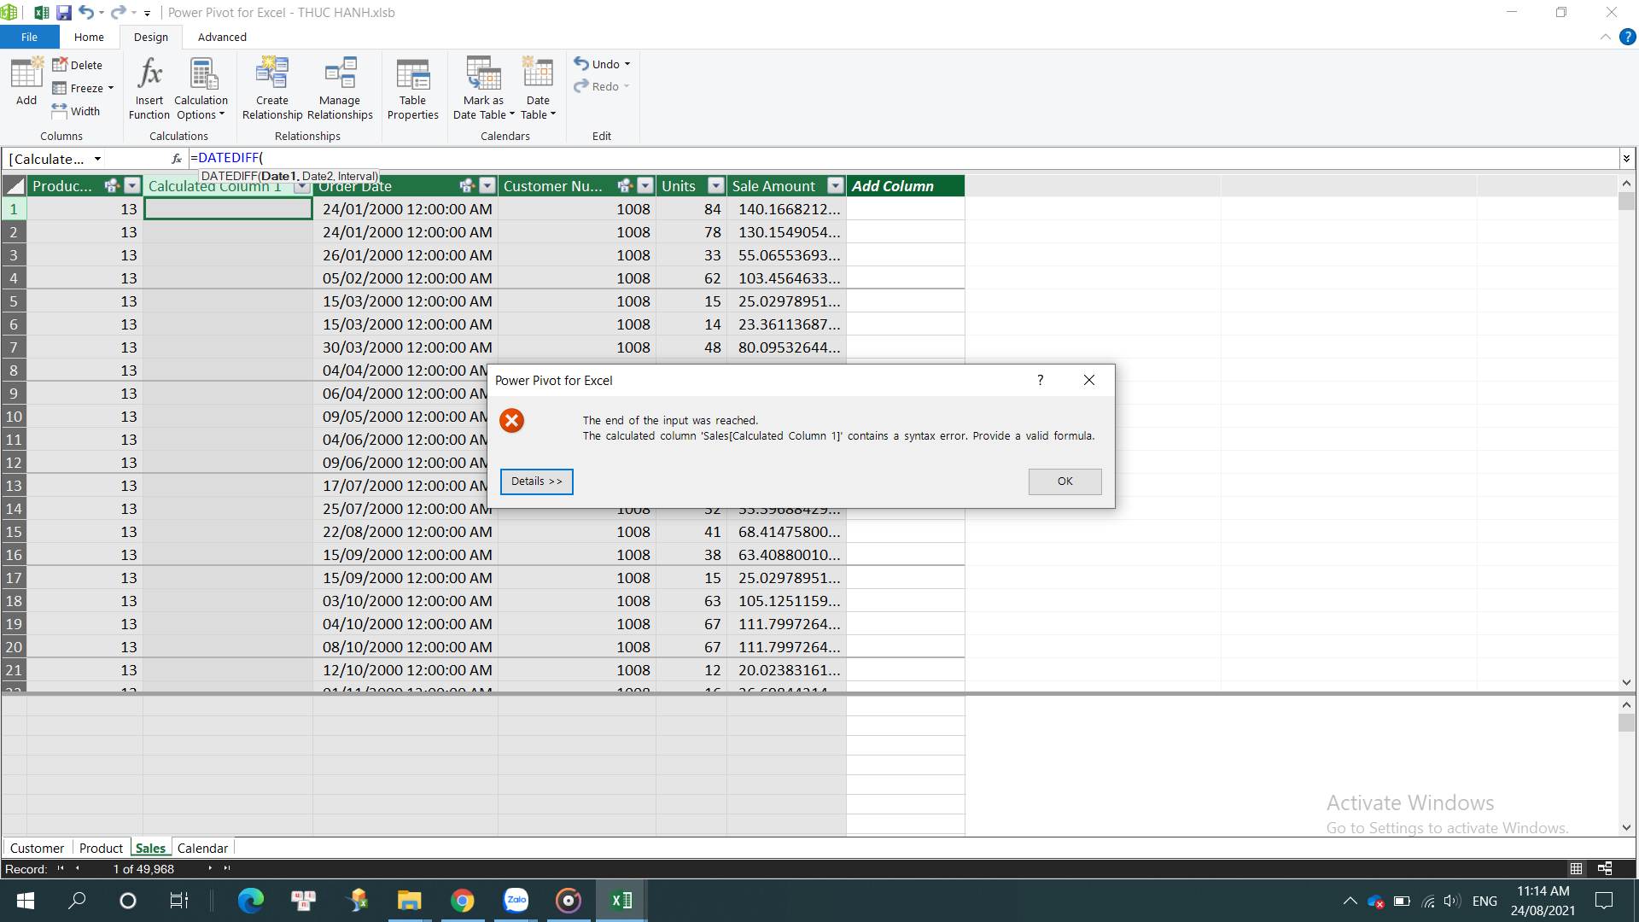Image resolution: width=1639 pixels, height=922 pixels.
Task: Select the Design ribbon tab
Action: pos(151,37)
